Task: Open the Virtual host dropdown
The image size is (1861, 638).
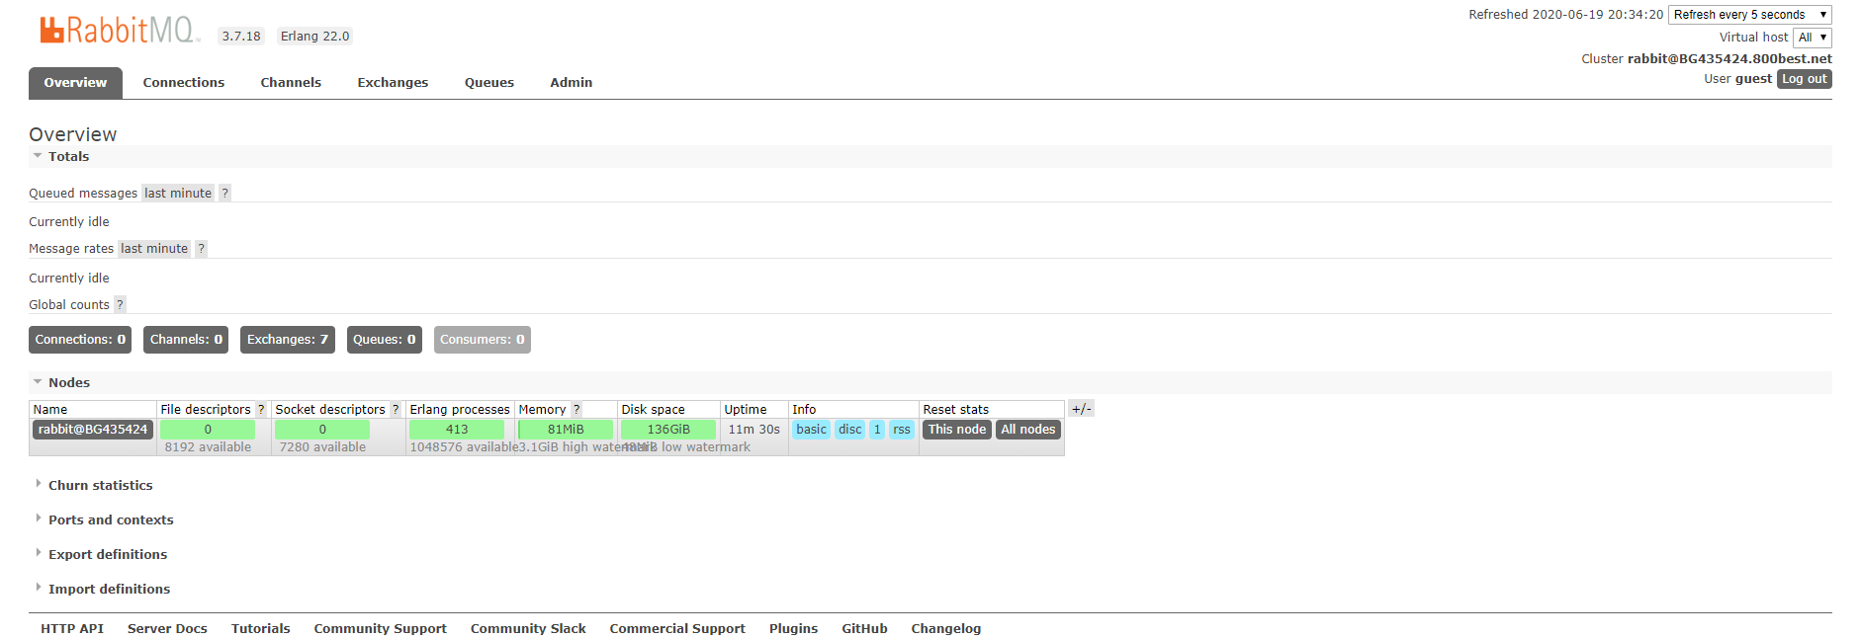Action: coord(1813,38)
